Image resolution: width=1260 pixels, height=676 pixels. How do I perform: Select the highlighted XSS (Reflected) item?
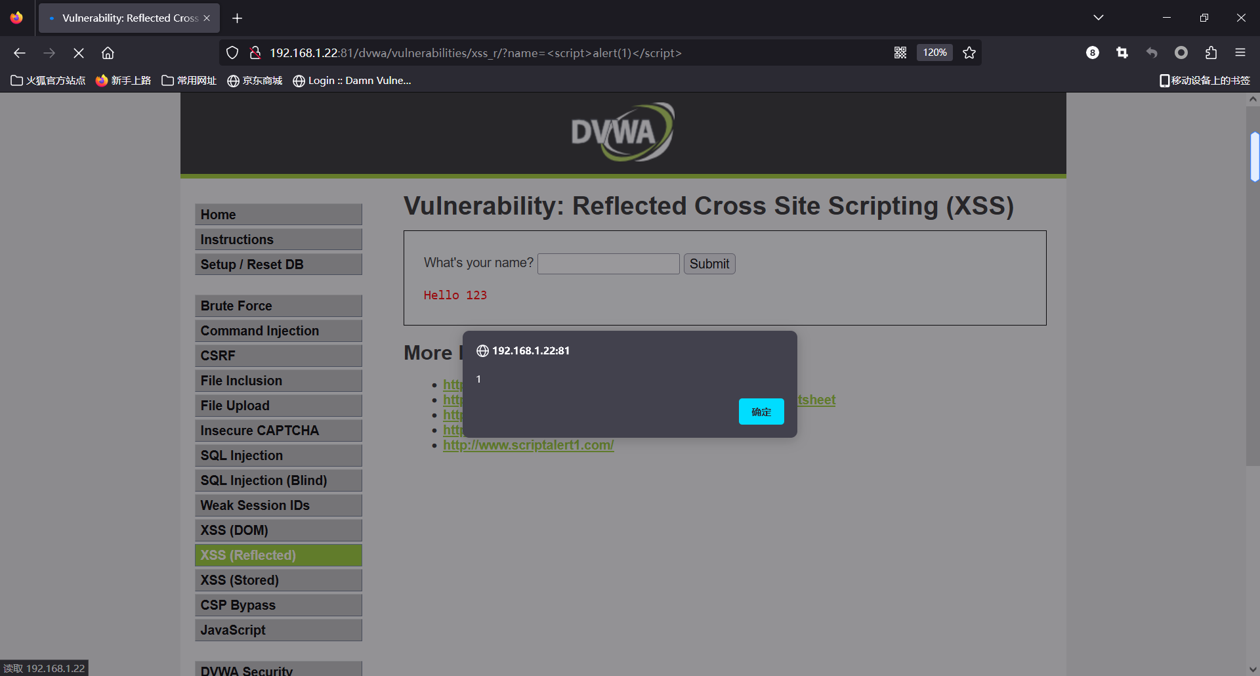(x=278, y=555)
